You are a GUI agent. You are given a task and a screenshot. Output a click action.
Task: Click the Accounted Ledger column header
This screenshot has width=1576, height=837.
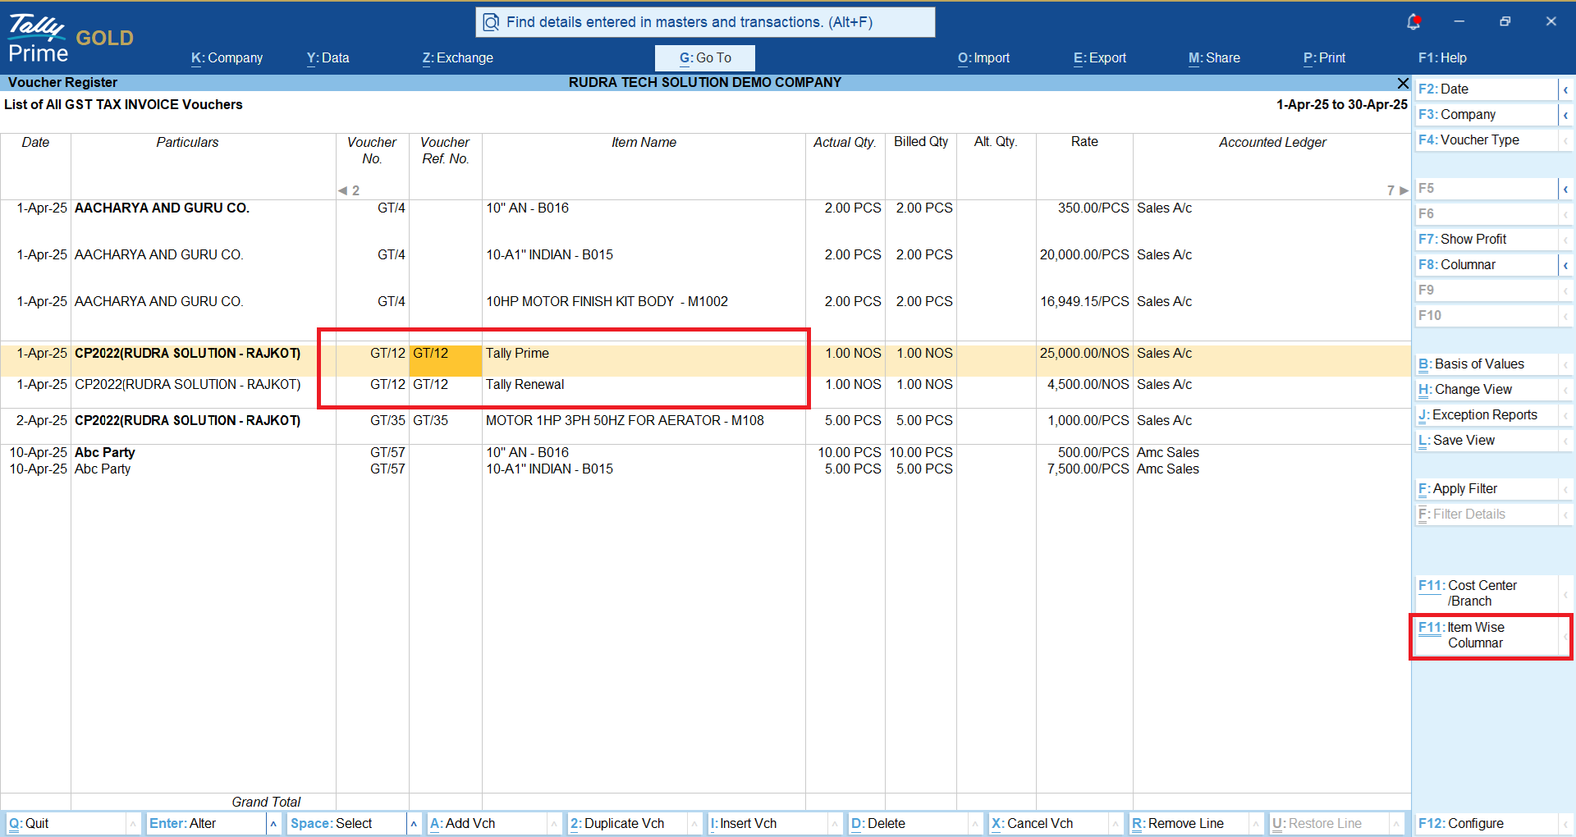[x=1272, y=143]
